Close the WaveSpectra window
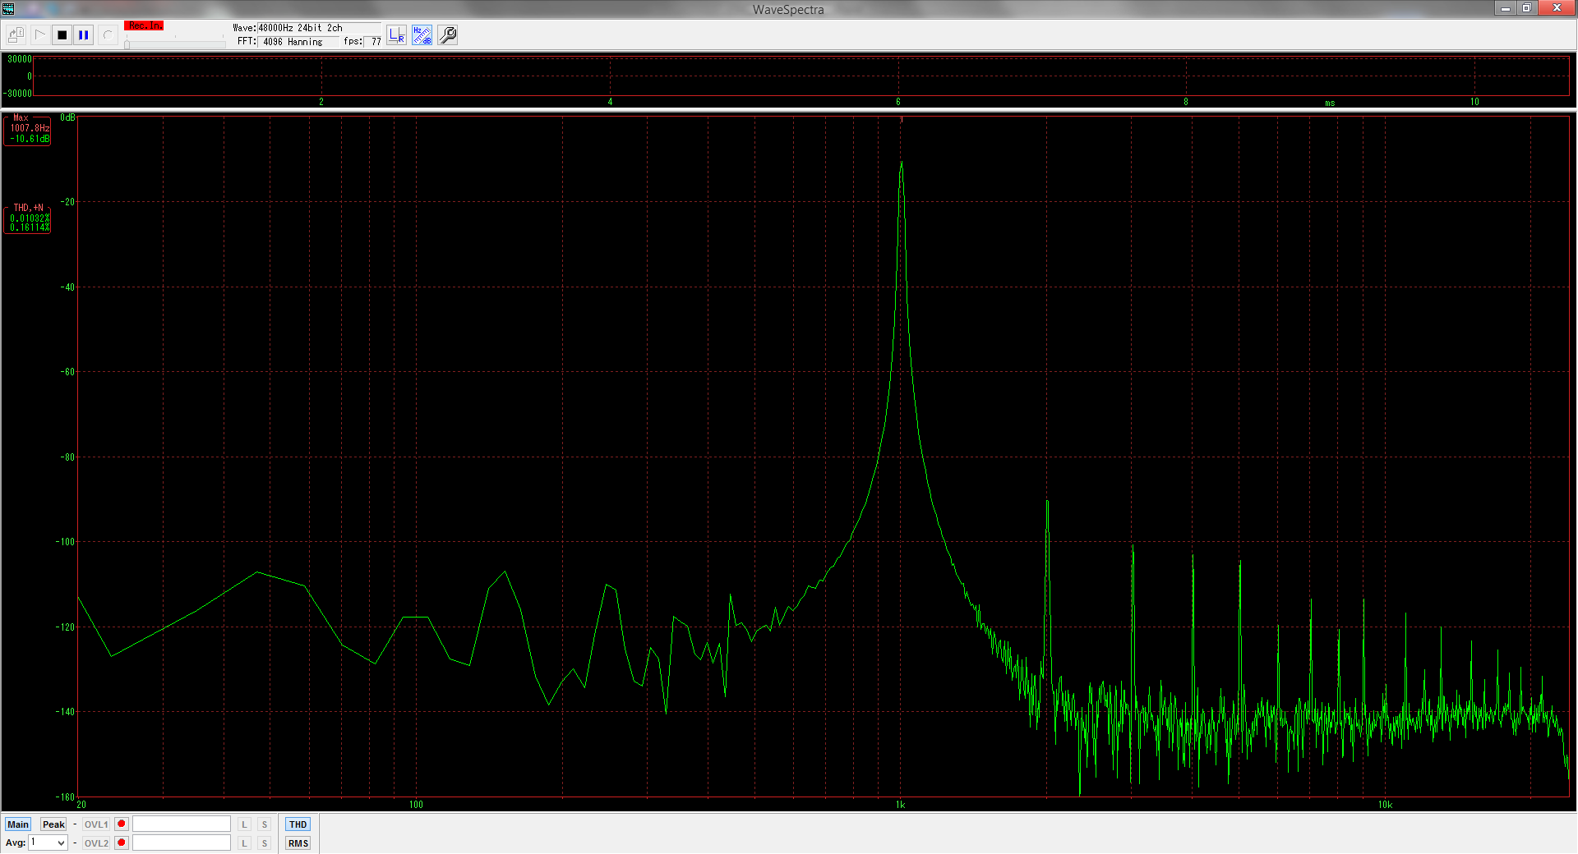The width and height of the screenshot is (1578, 854). coord(1557,8)
